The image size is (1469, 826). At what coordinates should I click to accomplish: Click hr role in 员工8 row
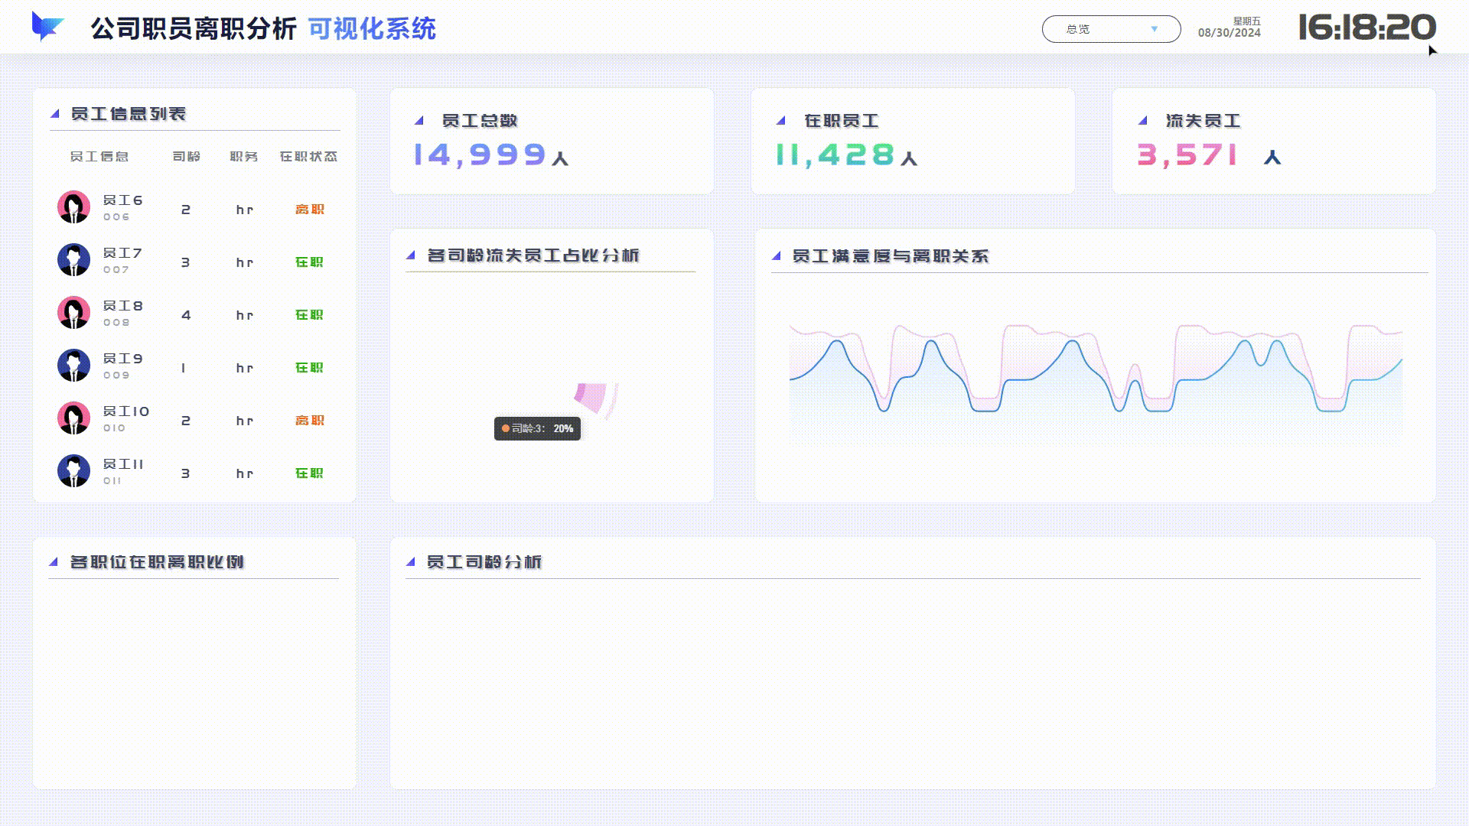[245, 315]
